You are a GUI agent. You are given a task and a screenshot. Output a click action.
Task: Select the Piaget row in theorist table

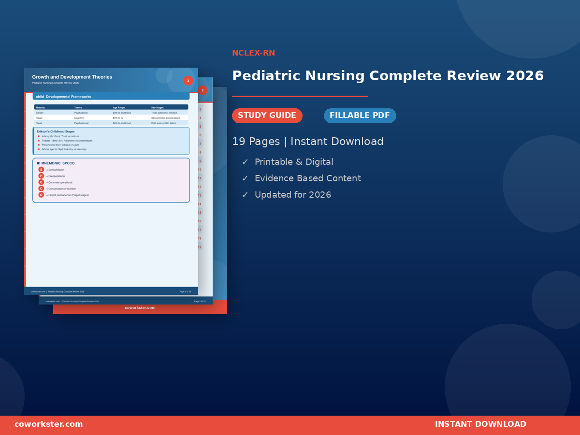(111, 118)
